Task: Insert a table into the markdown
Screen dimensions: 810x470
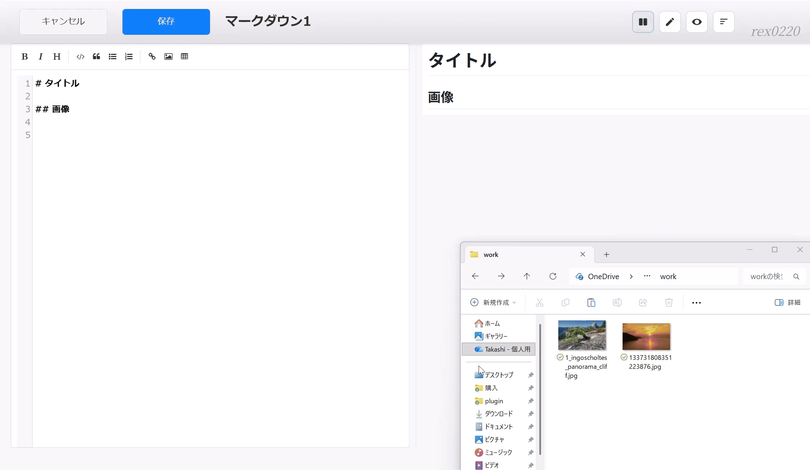Action: click(x=185, y=57)
